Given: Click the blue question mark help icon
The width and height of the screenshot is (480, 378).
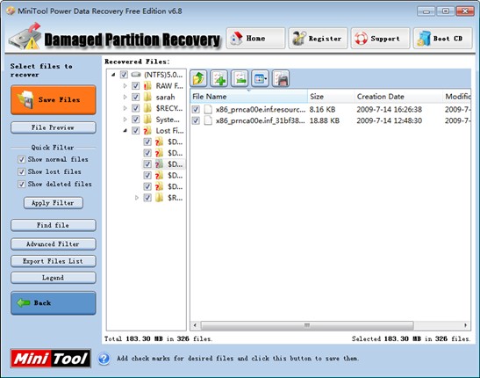Looking at the screenshot, I should click(104, 359).
